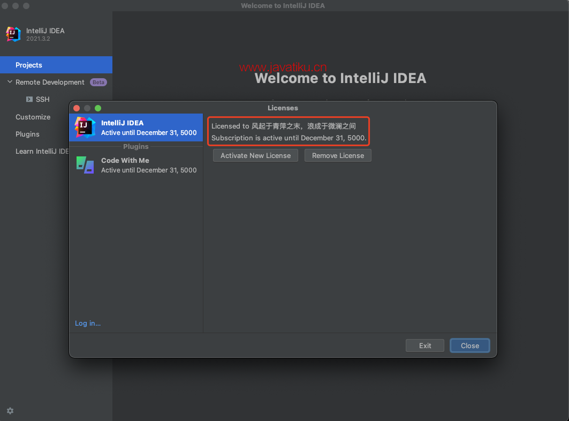Click the IntelliJ IDEA logo in the welcome sidebar
The height and width of the screenshot is (421, 569).
click(13, 34)
